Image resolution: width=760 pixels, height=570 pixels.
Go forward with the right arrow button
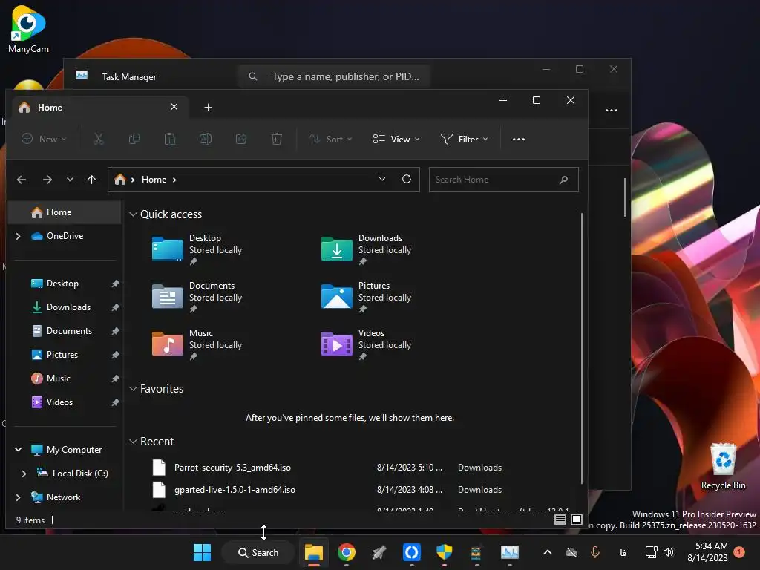click(47, 180)
